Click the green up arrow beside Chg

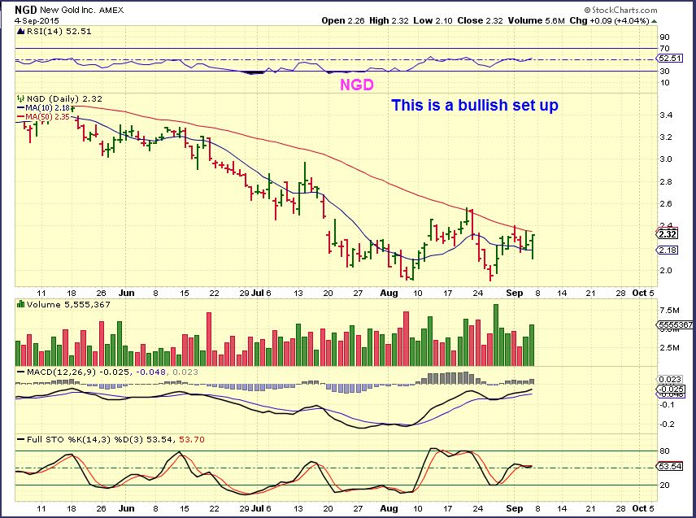[x=655, y=21]
